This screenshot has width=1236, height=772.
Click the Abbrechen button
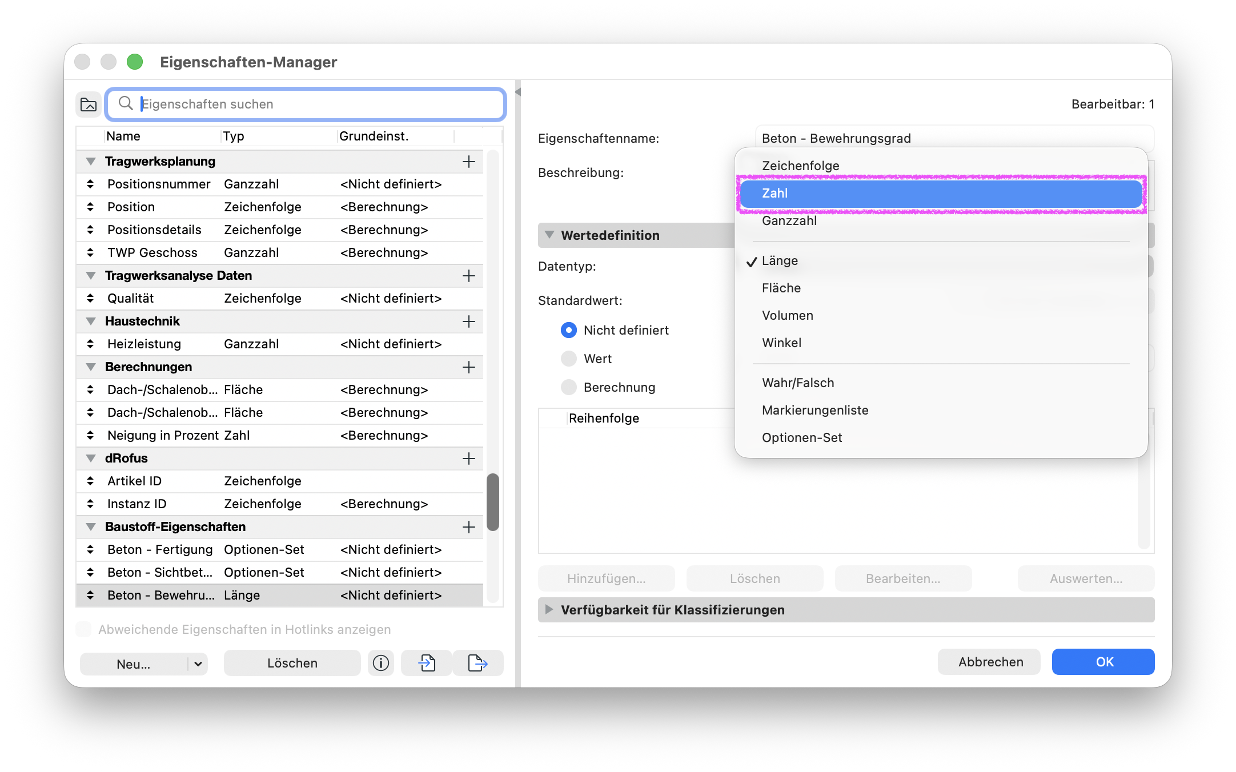pos(989,662)
